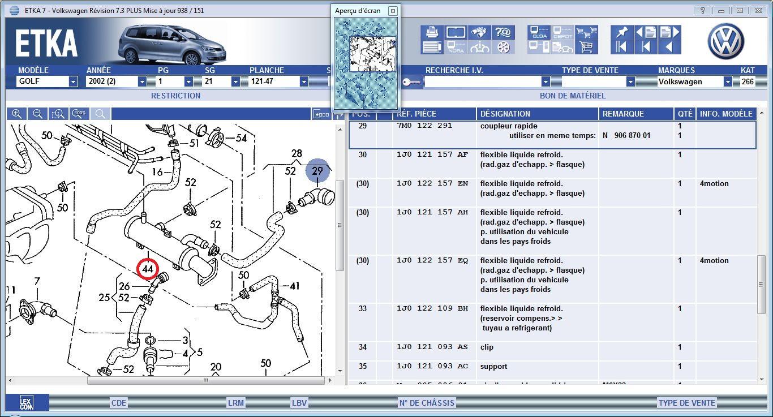Screen dimensions: 773x417
Task: Click the ELSA workstation icon
Action: 539,32
